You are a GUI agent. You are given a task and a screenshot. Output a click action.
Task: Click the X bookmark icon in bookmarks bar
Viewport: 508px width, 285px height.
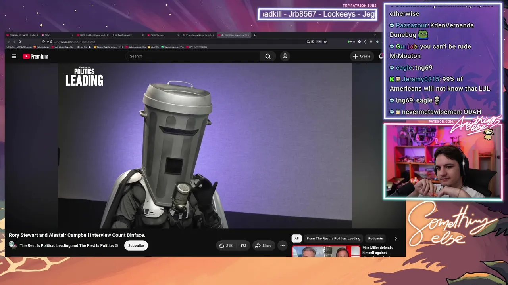(121, 47)
